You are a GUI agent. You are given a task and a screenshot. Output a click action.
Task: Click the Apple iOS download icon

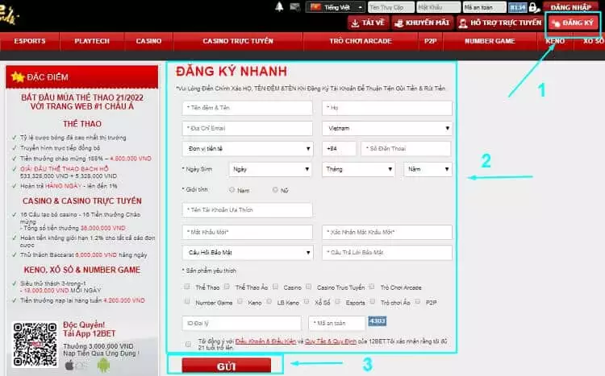point(70,365)
